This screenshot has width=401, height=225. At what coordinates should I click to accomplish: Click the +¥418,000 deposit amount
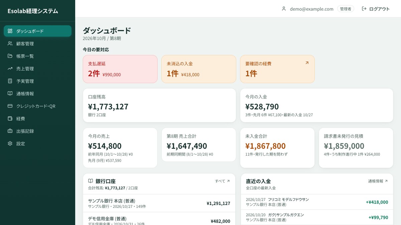(x=377, y=202)
